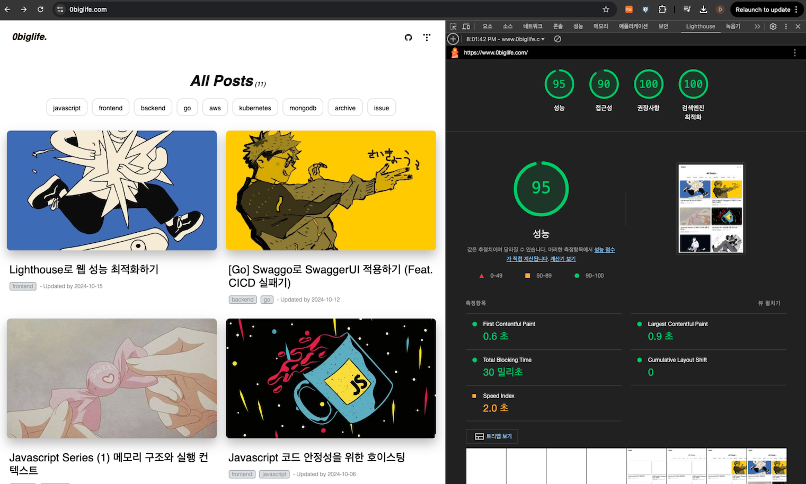Go forward using the browser forward arrow

pos(24,10)
